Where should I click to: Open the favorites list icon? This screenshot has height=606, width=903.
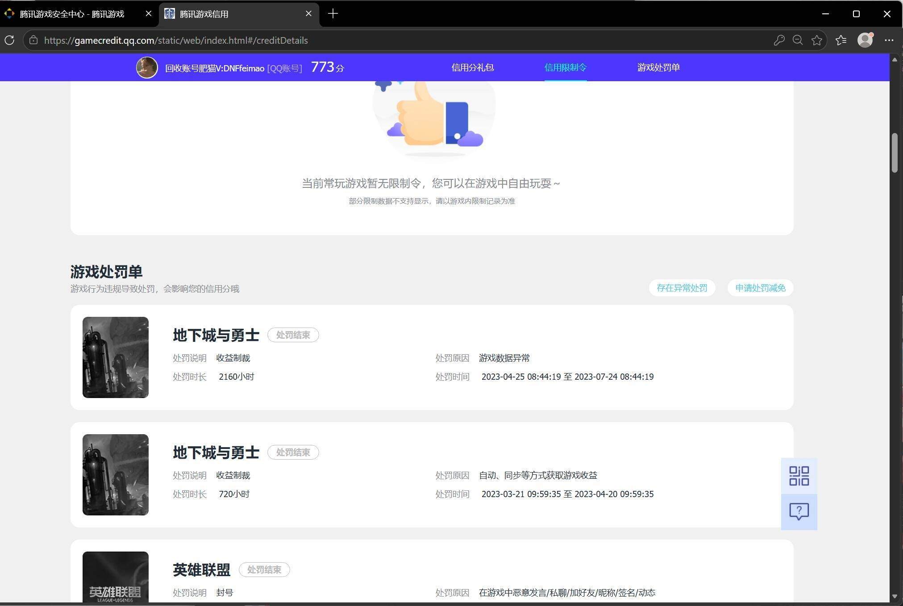(x=841, y=40)
